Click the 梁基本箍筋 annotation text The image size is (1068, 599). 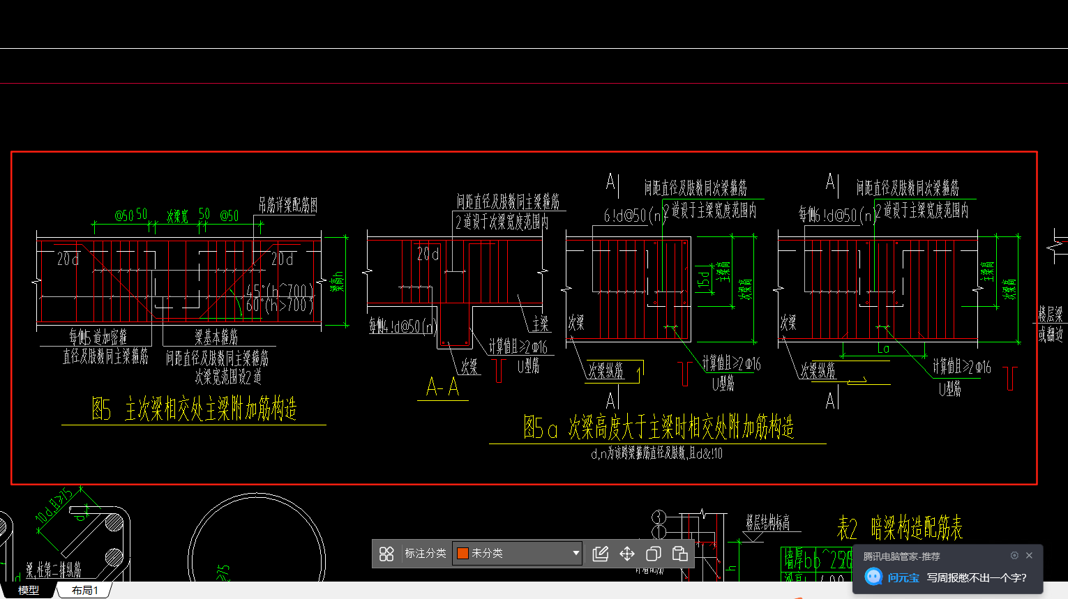pyautogui.click(x=216, y=338)
